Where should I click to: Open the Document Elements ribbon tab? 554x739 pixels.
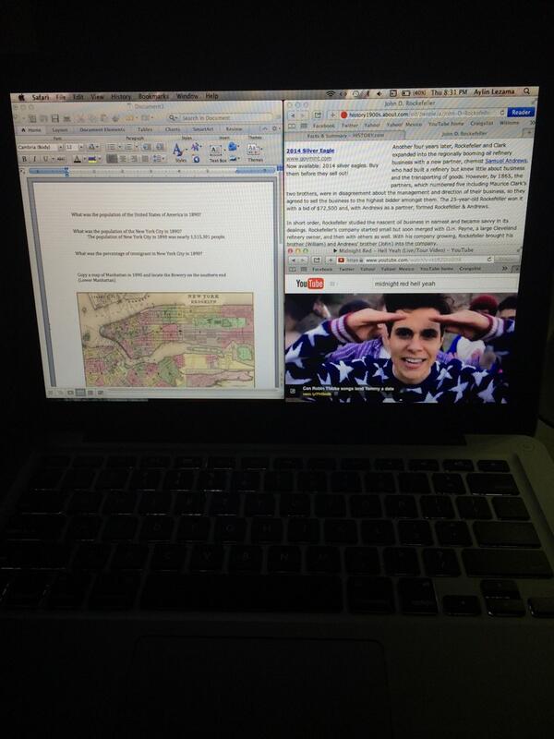(x=102, y=129)
